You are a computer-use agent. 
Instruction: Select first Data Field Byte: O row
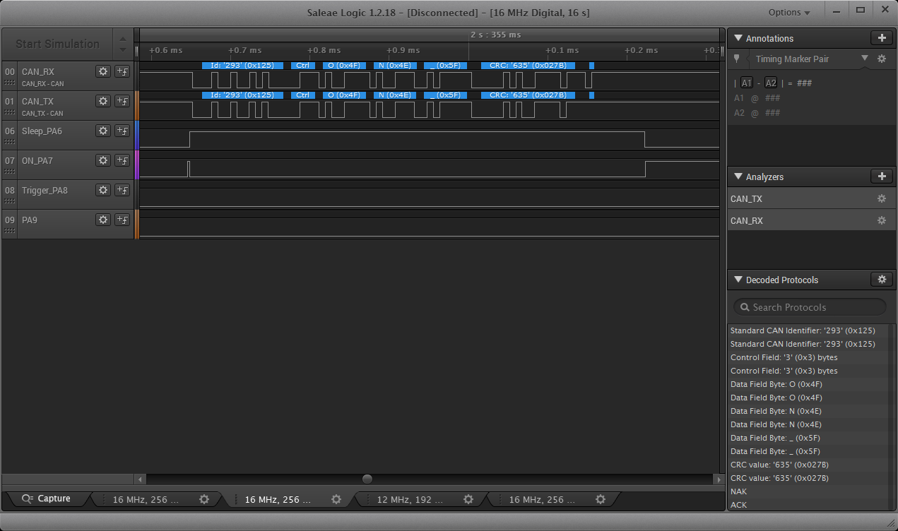click(x=807, y=384)
